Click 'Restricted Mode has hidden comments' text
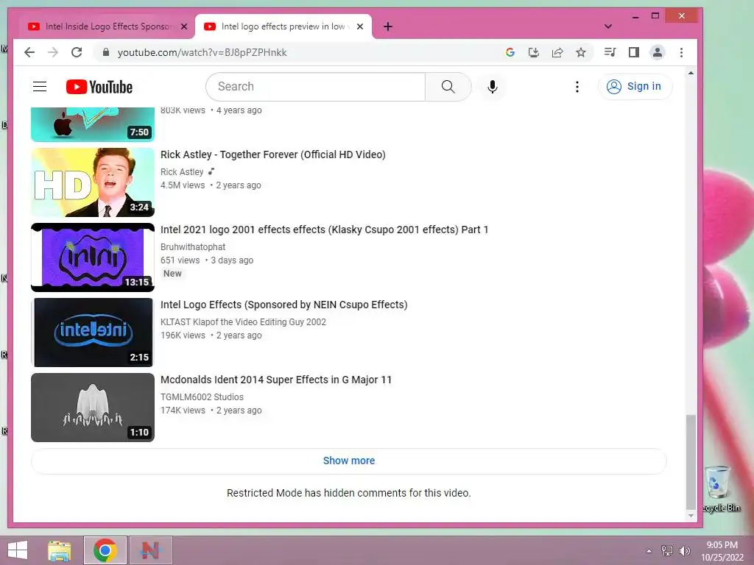This screenshot has width=754, height=565. [348, 493]
